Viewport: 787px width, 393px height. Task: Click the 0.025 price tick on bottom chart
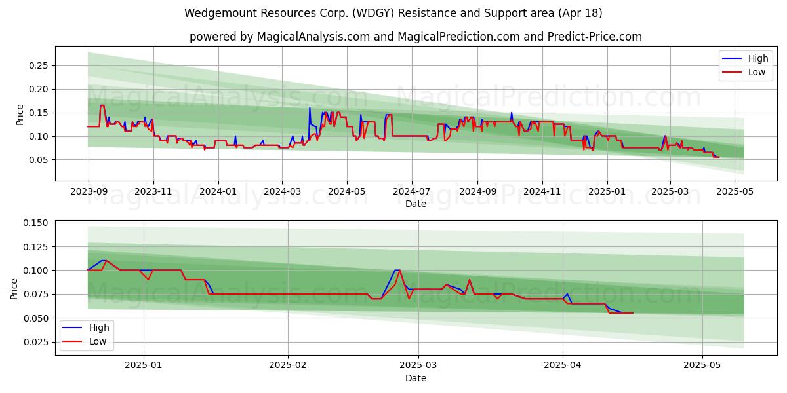point(36,342)
